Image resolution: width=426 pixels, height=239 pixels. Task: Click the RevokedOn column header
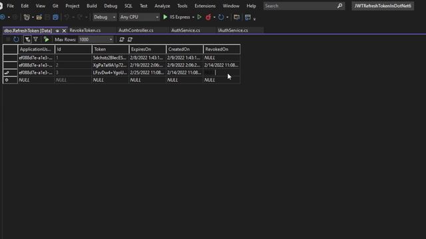tap(222, 49)
